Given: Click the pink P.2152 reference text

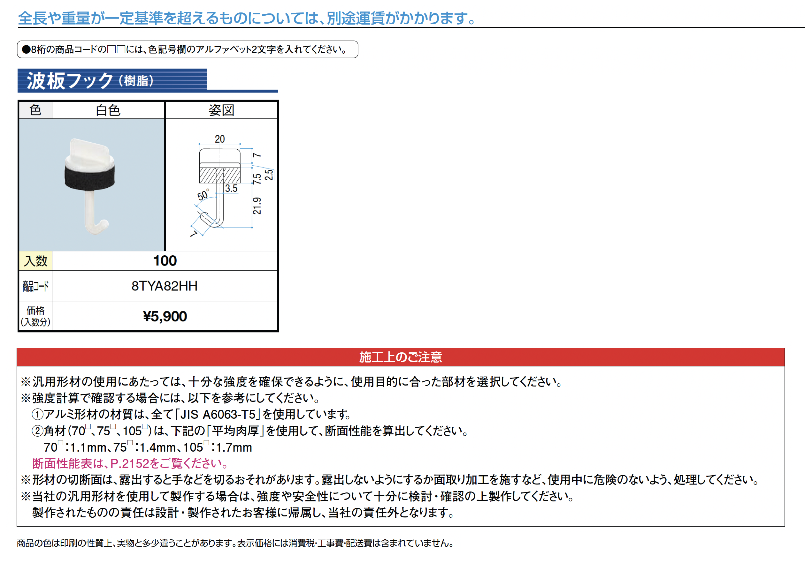Looking at the screenshot, I should click(130, 463).
